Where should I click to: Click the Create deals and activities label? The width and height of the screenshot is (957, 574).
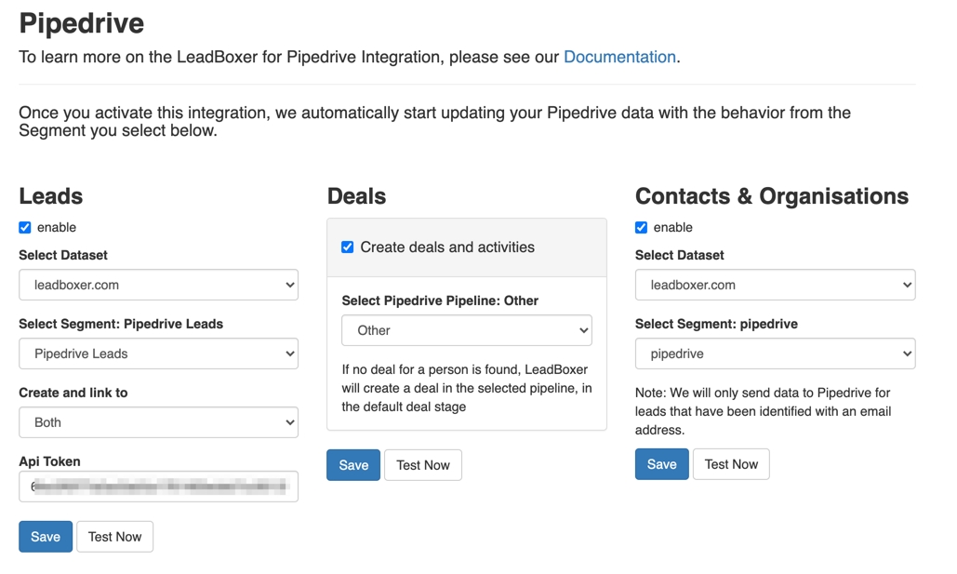(447, 247)
